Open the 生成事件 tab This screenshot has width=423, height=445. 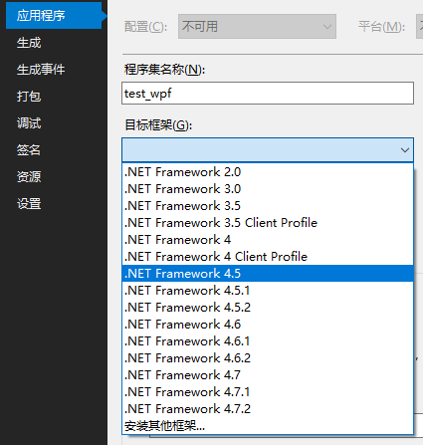pyautogui.click(x=41, y=70)
